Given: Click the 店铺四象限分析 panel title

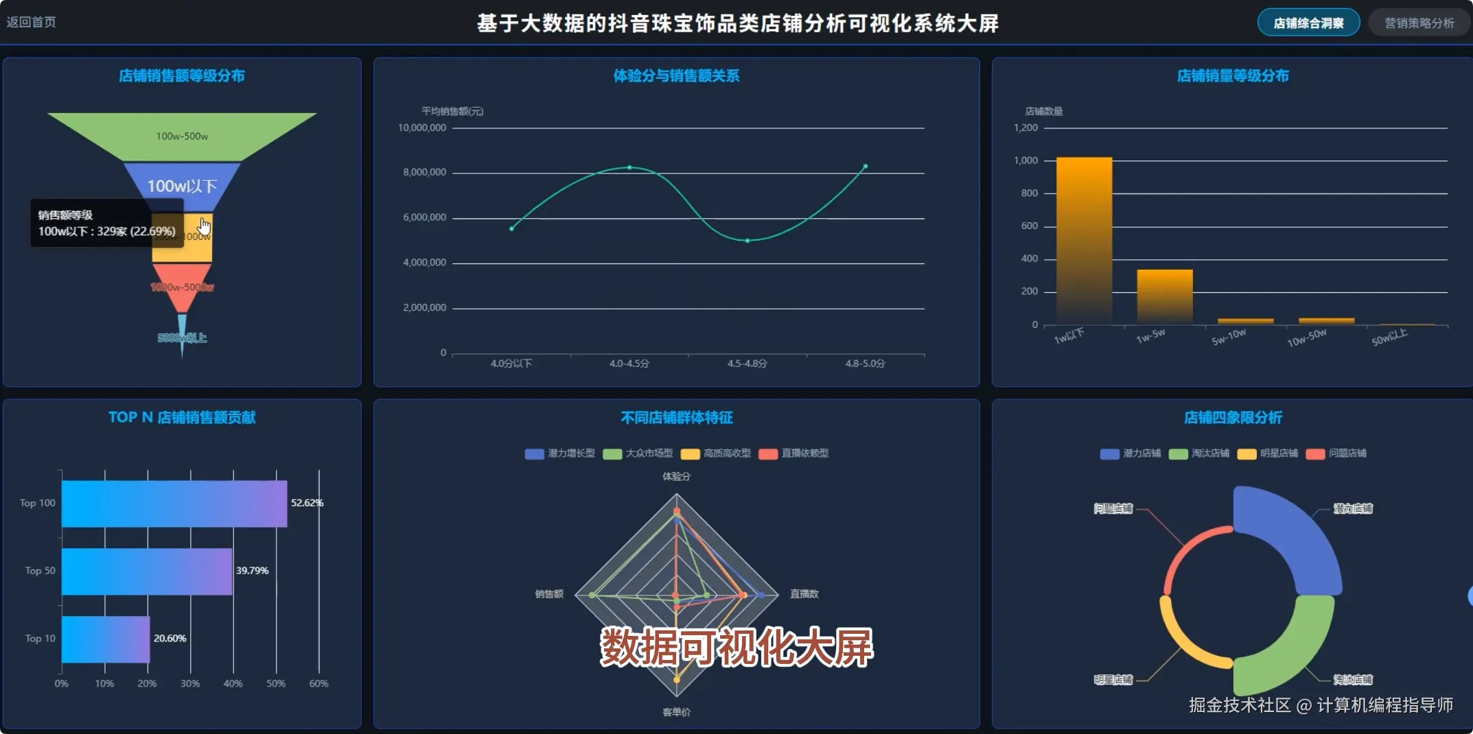Looking at the screenshot, I should [x=1233, y=417].
